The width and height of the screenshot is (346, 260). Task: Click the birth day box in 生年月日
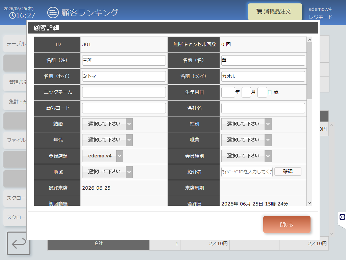tap(262, 92)
